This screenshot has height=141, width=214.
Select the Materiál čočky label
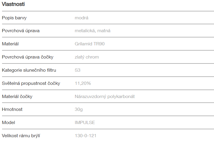pyautogui.click(x=17, y=96)
